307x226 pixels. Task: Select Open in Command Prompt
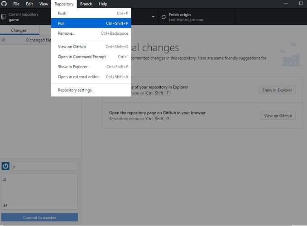click(91, 56)
